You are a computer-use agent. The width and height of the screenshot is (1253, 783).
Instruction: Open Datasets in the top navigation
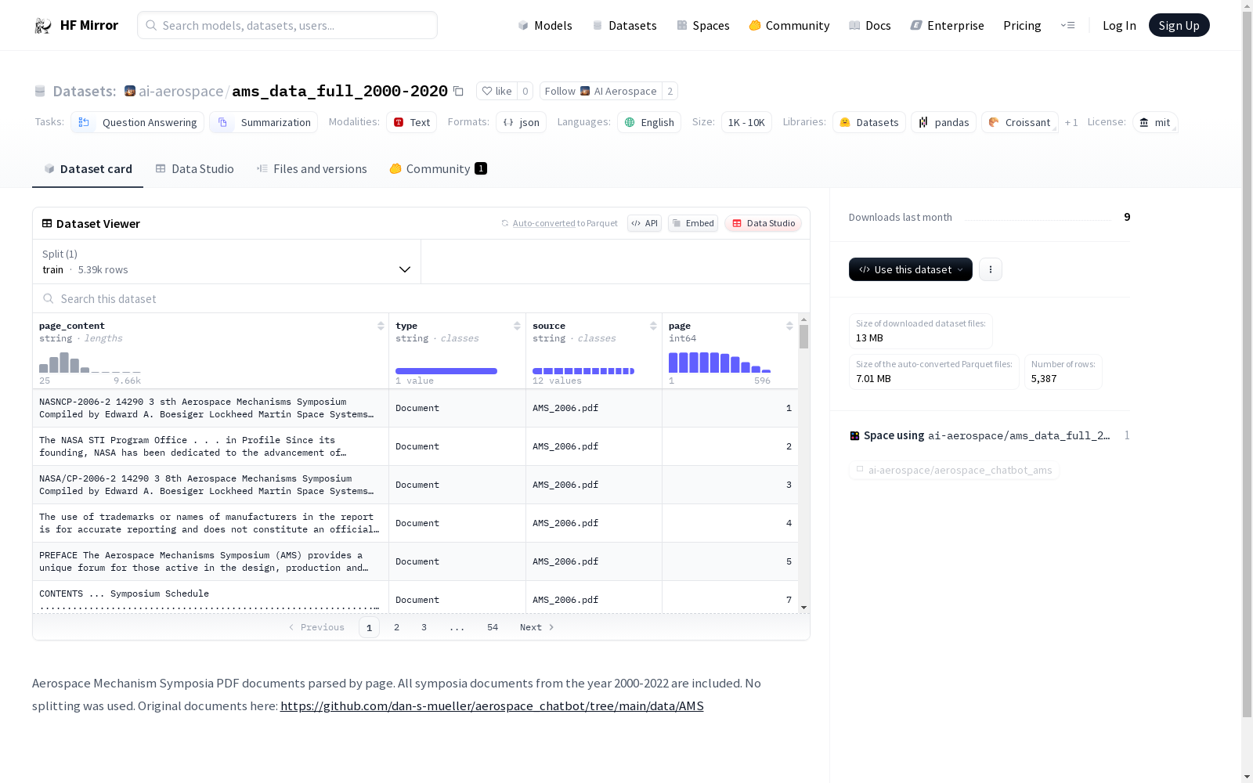(x=624, y=26)
